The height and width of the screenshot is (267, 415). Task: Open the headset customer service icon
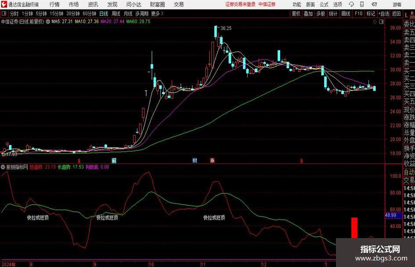tap(351, 4)
